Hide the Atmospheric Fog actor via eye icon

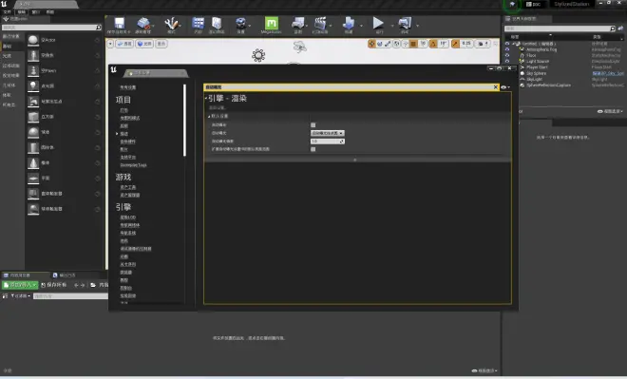(507, 49)
